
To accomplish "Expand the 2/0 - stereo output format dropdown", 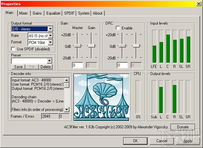I will tap(51, 29).
